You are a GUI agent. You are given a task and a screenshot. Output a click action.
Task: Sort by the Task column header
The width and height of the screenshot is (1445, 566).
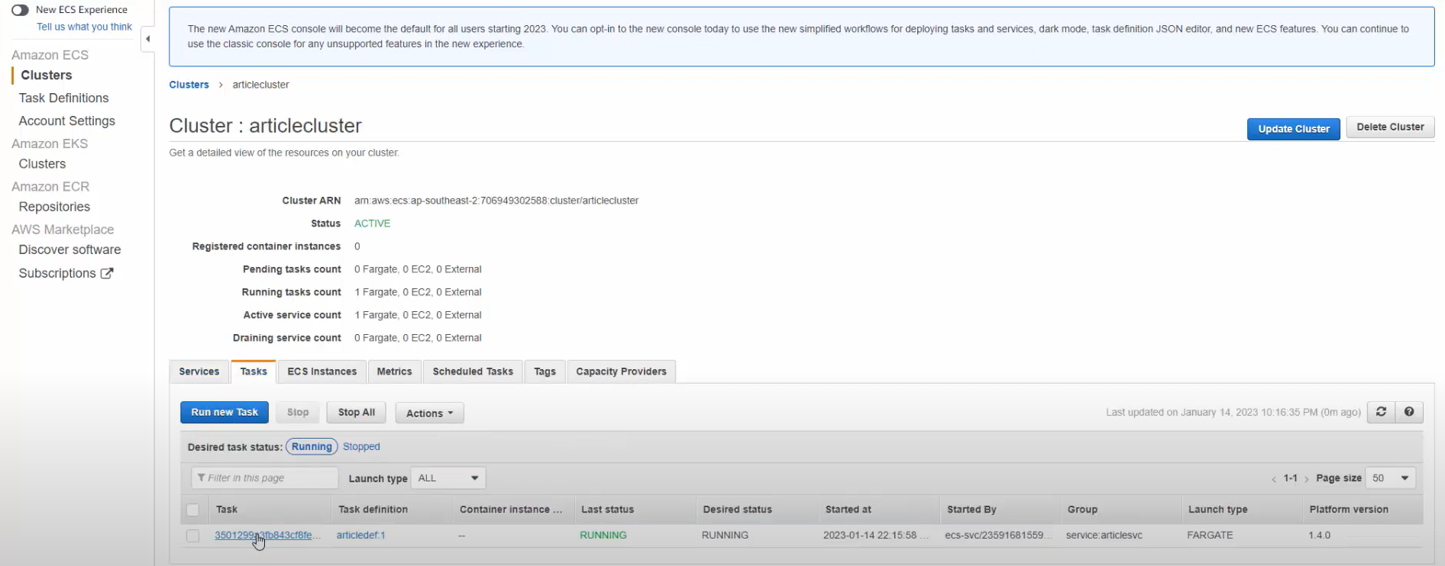(227, 510)
